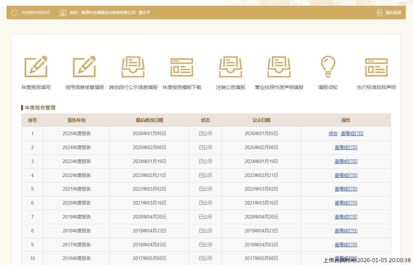
Task: Open 查看或打印 for 2024年度报告
Action: [x=346, y=148]
